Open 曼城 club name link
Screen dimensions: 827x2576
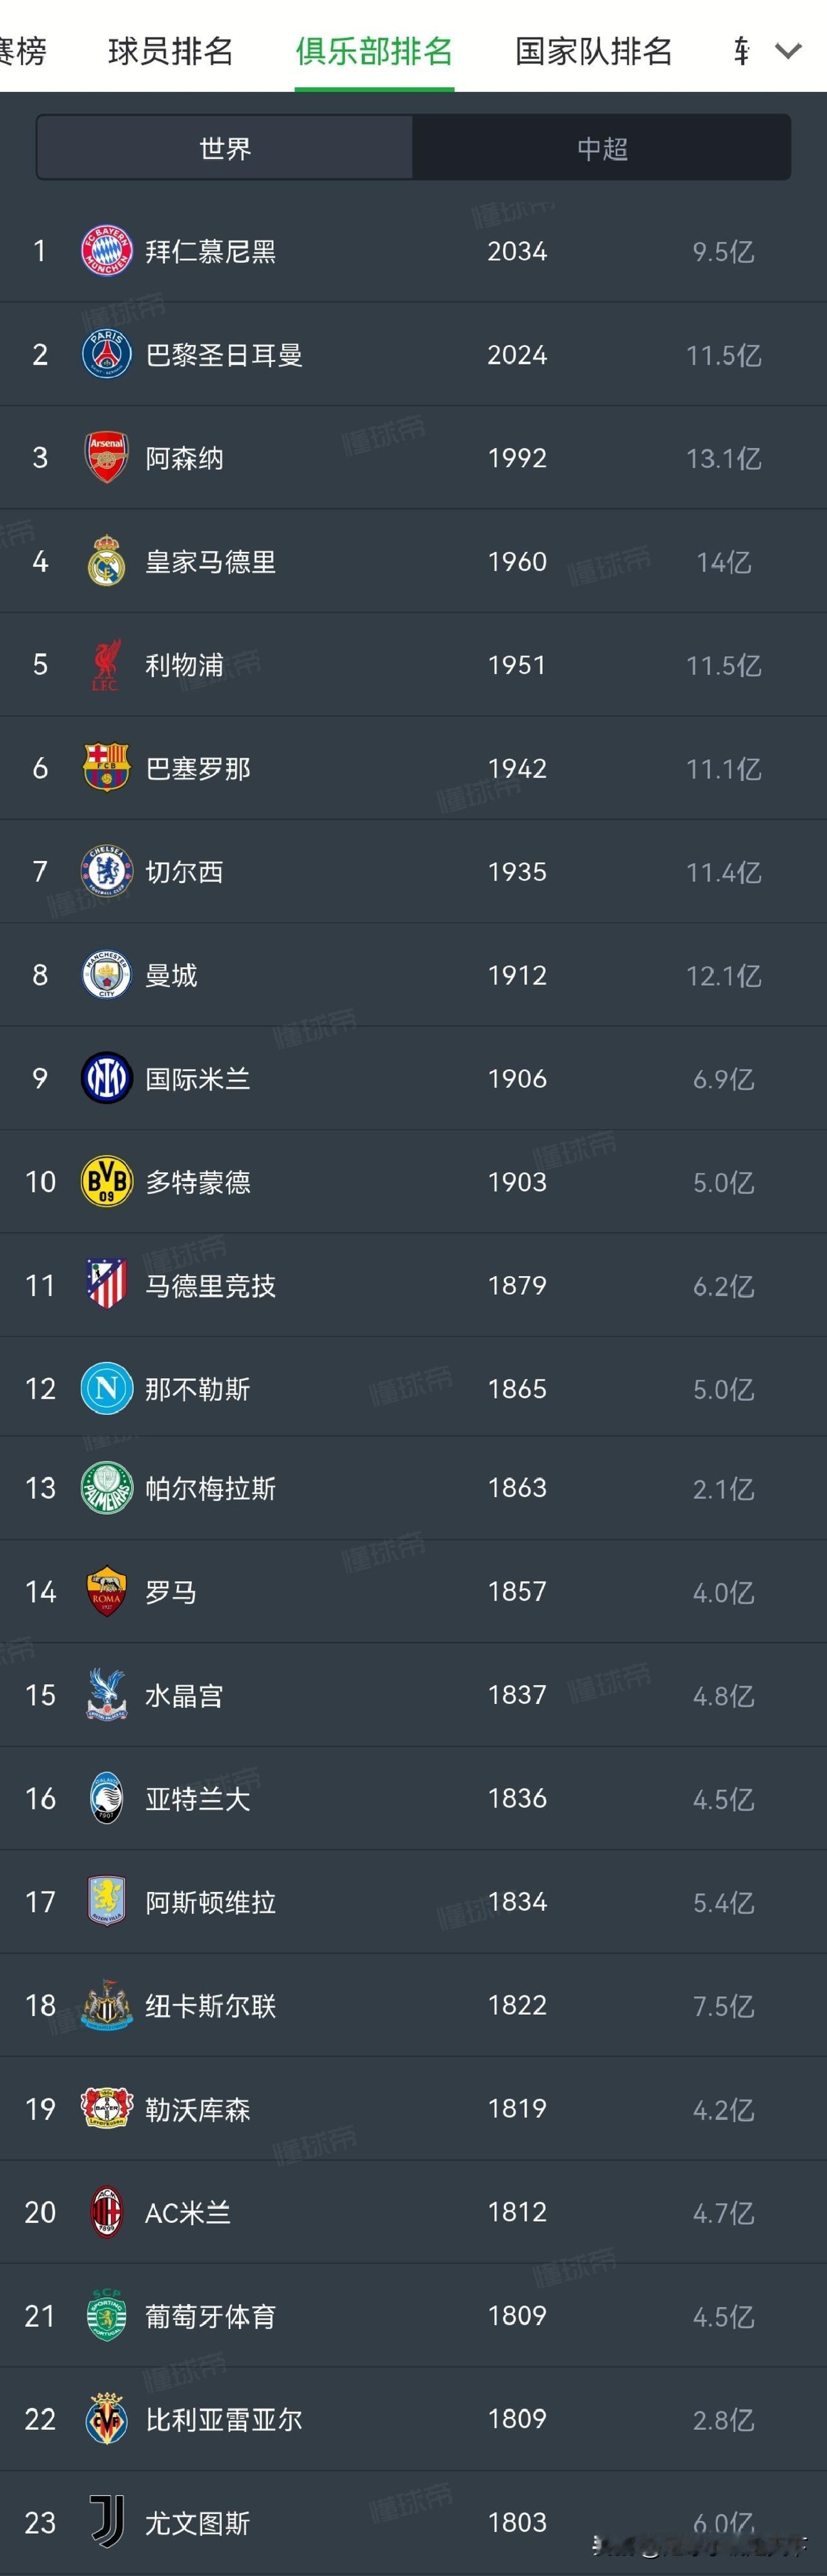171,975
